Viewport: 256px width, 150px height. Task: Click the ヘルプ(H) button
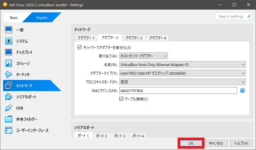click(241, 143)
